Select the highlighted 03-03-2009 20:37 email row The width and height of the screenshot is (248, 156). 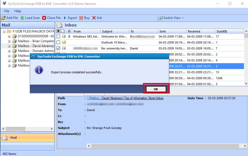point(206,66)
